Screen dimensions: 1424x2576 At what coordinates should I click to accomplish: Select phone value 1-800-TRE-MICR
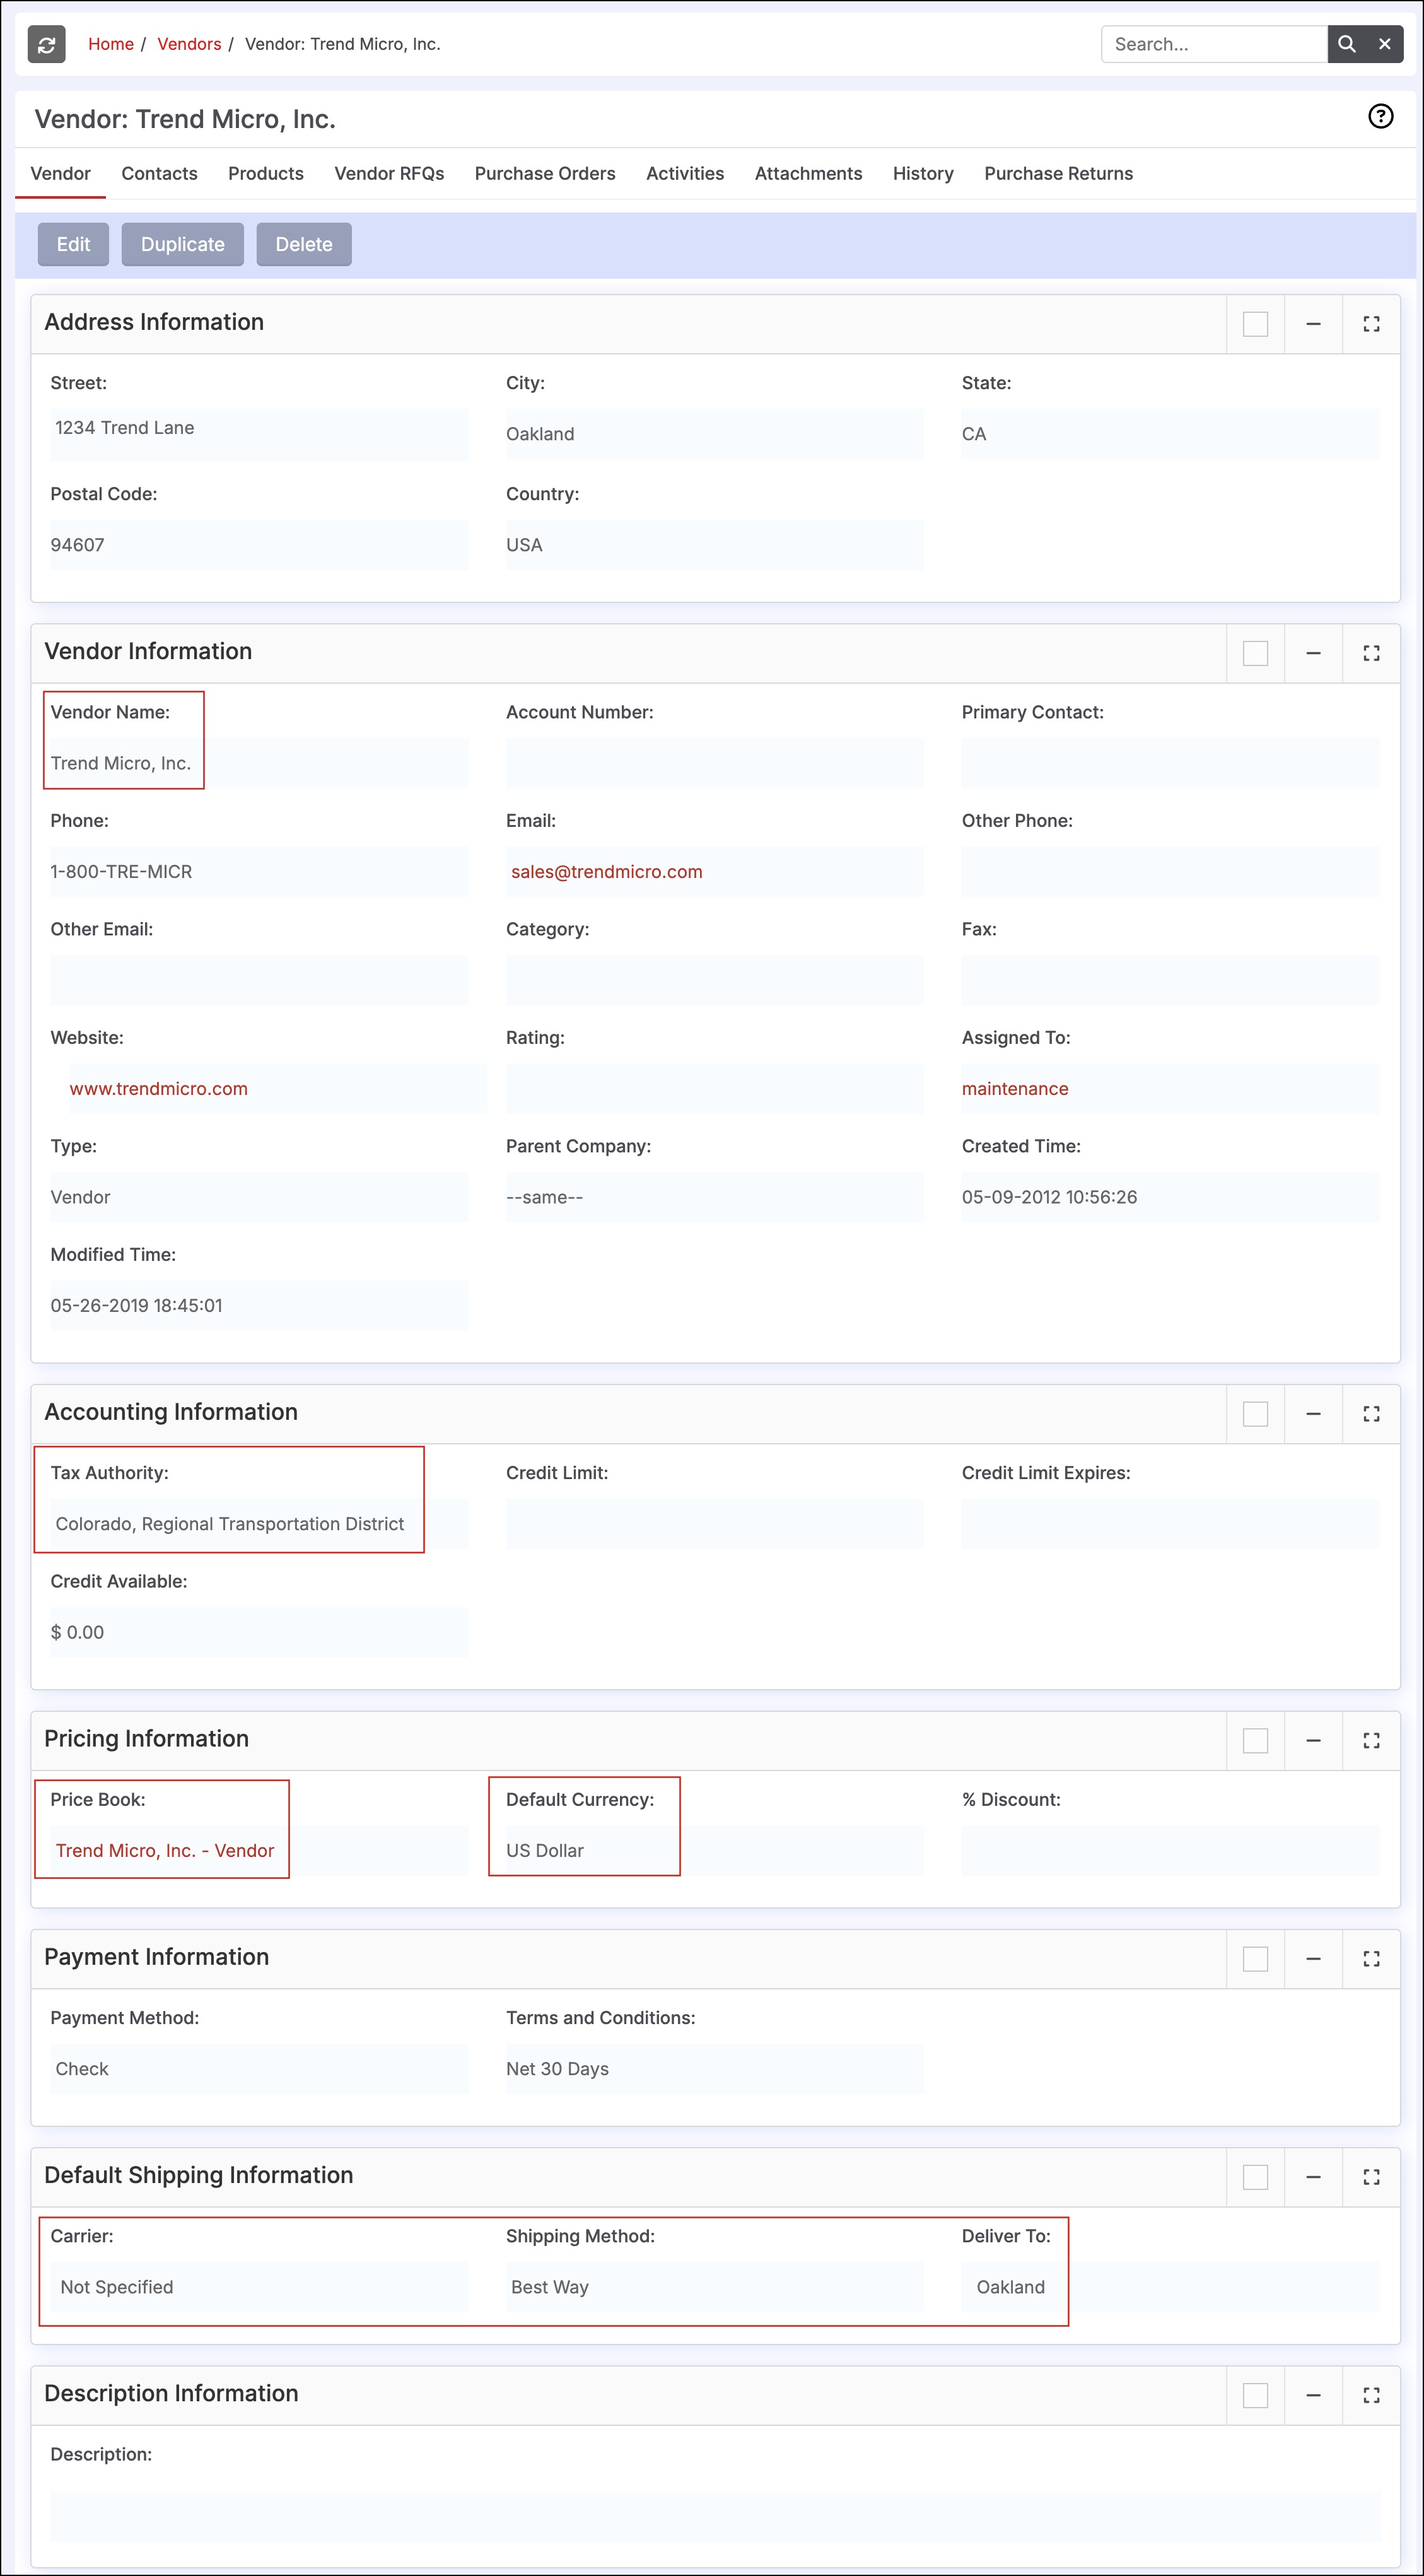coord(121,872)
